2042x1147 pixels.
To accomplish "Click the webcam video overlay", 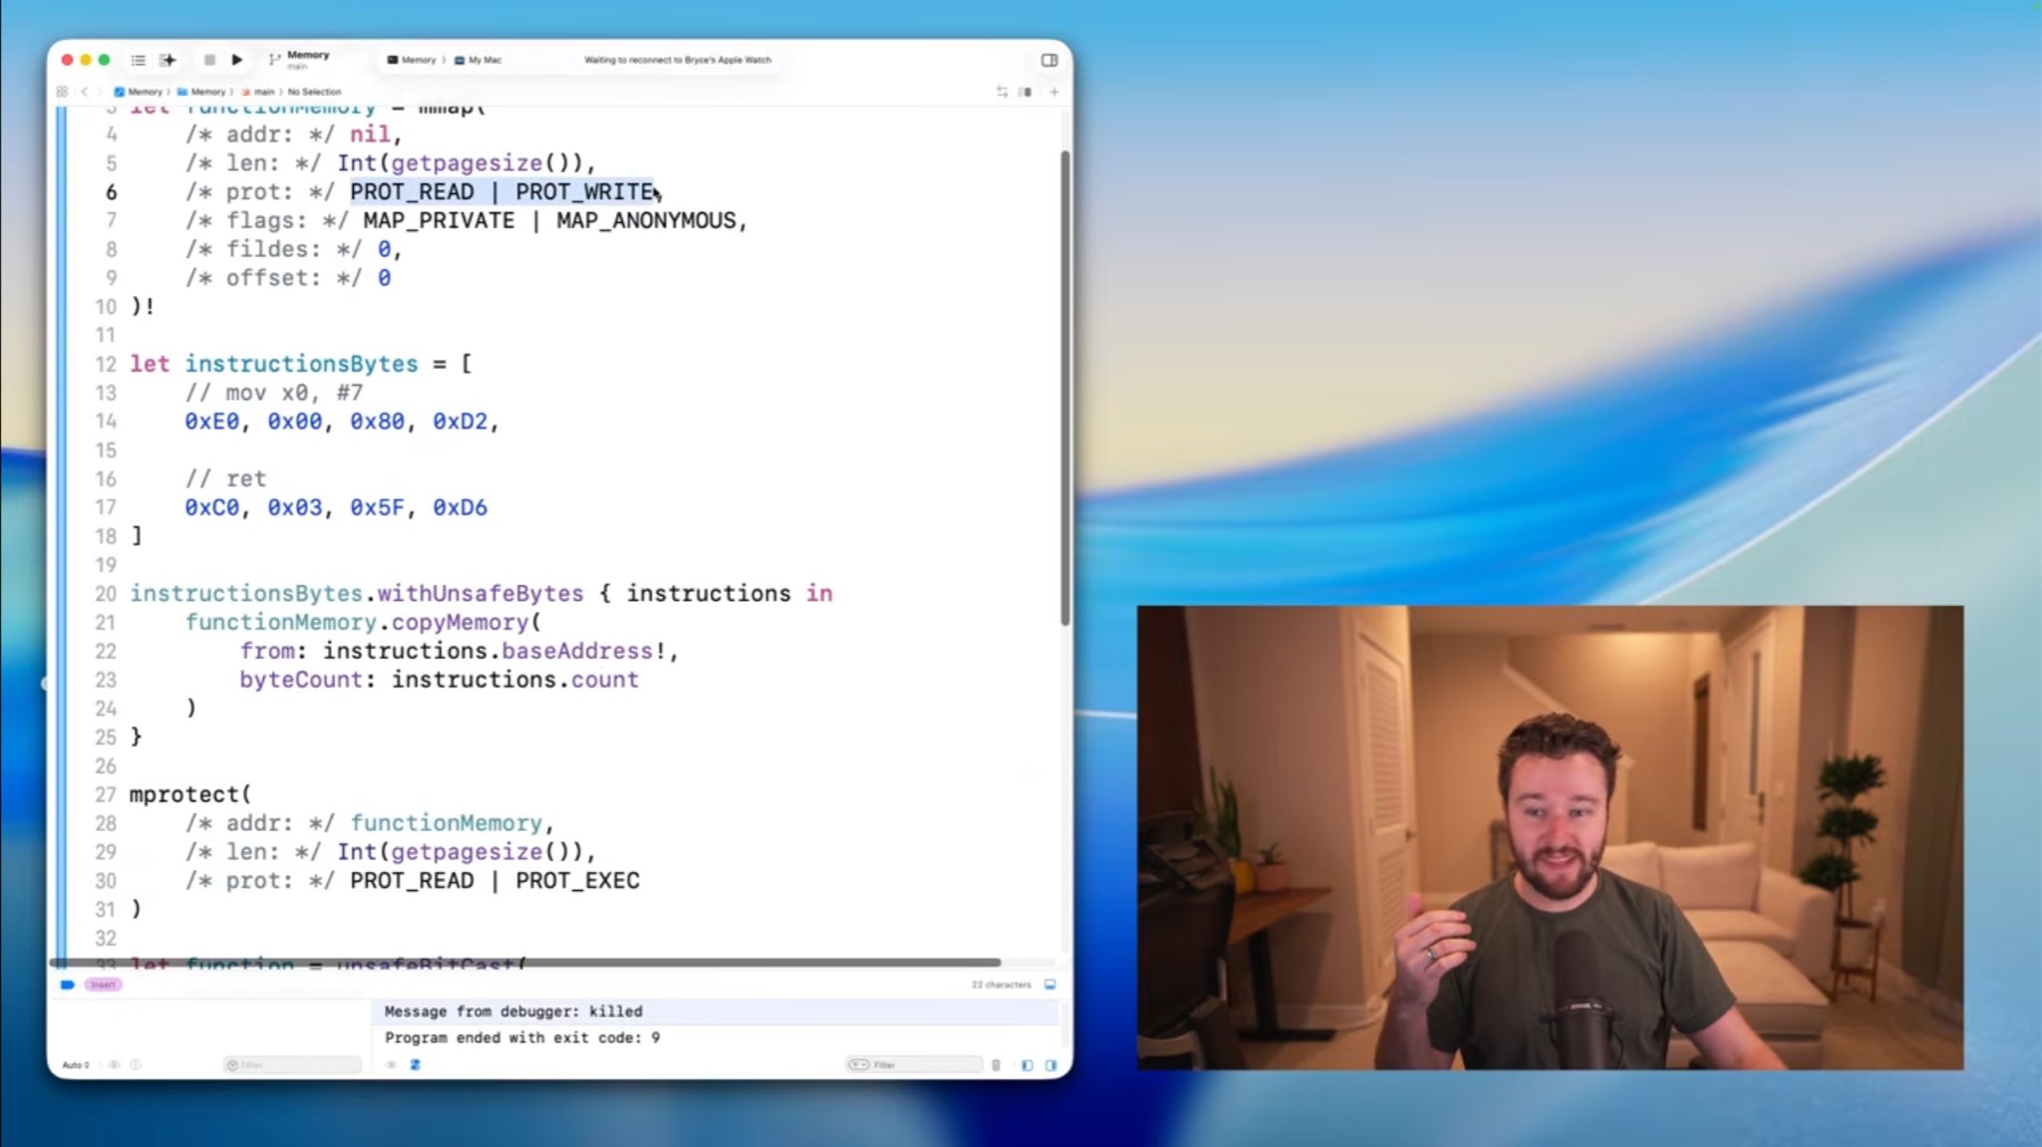I will click(x=1550, y=837).
